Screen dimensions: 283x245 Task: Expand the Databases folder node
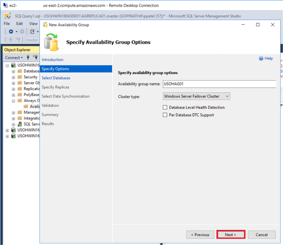[13, 71]
